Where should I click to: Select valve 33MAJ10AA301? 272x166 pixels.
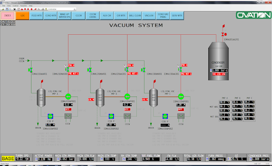(67, 69)
